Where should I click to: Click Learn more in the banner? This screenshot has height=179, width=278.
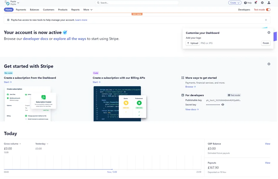point(81,20)
